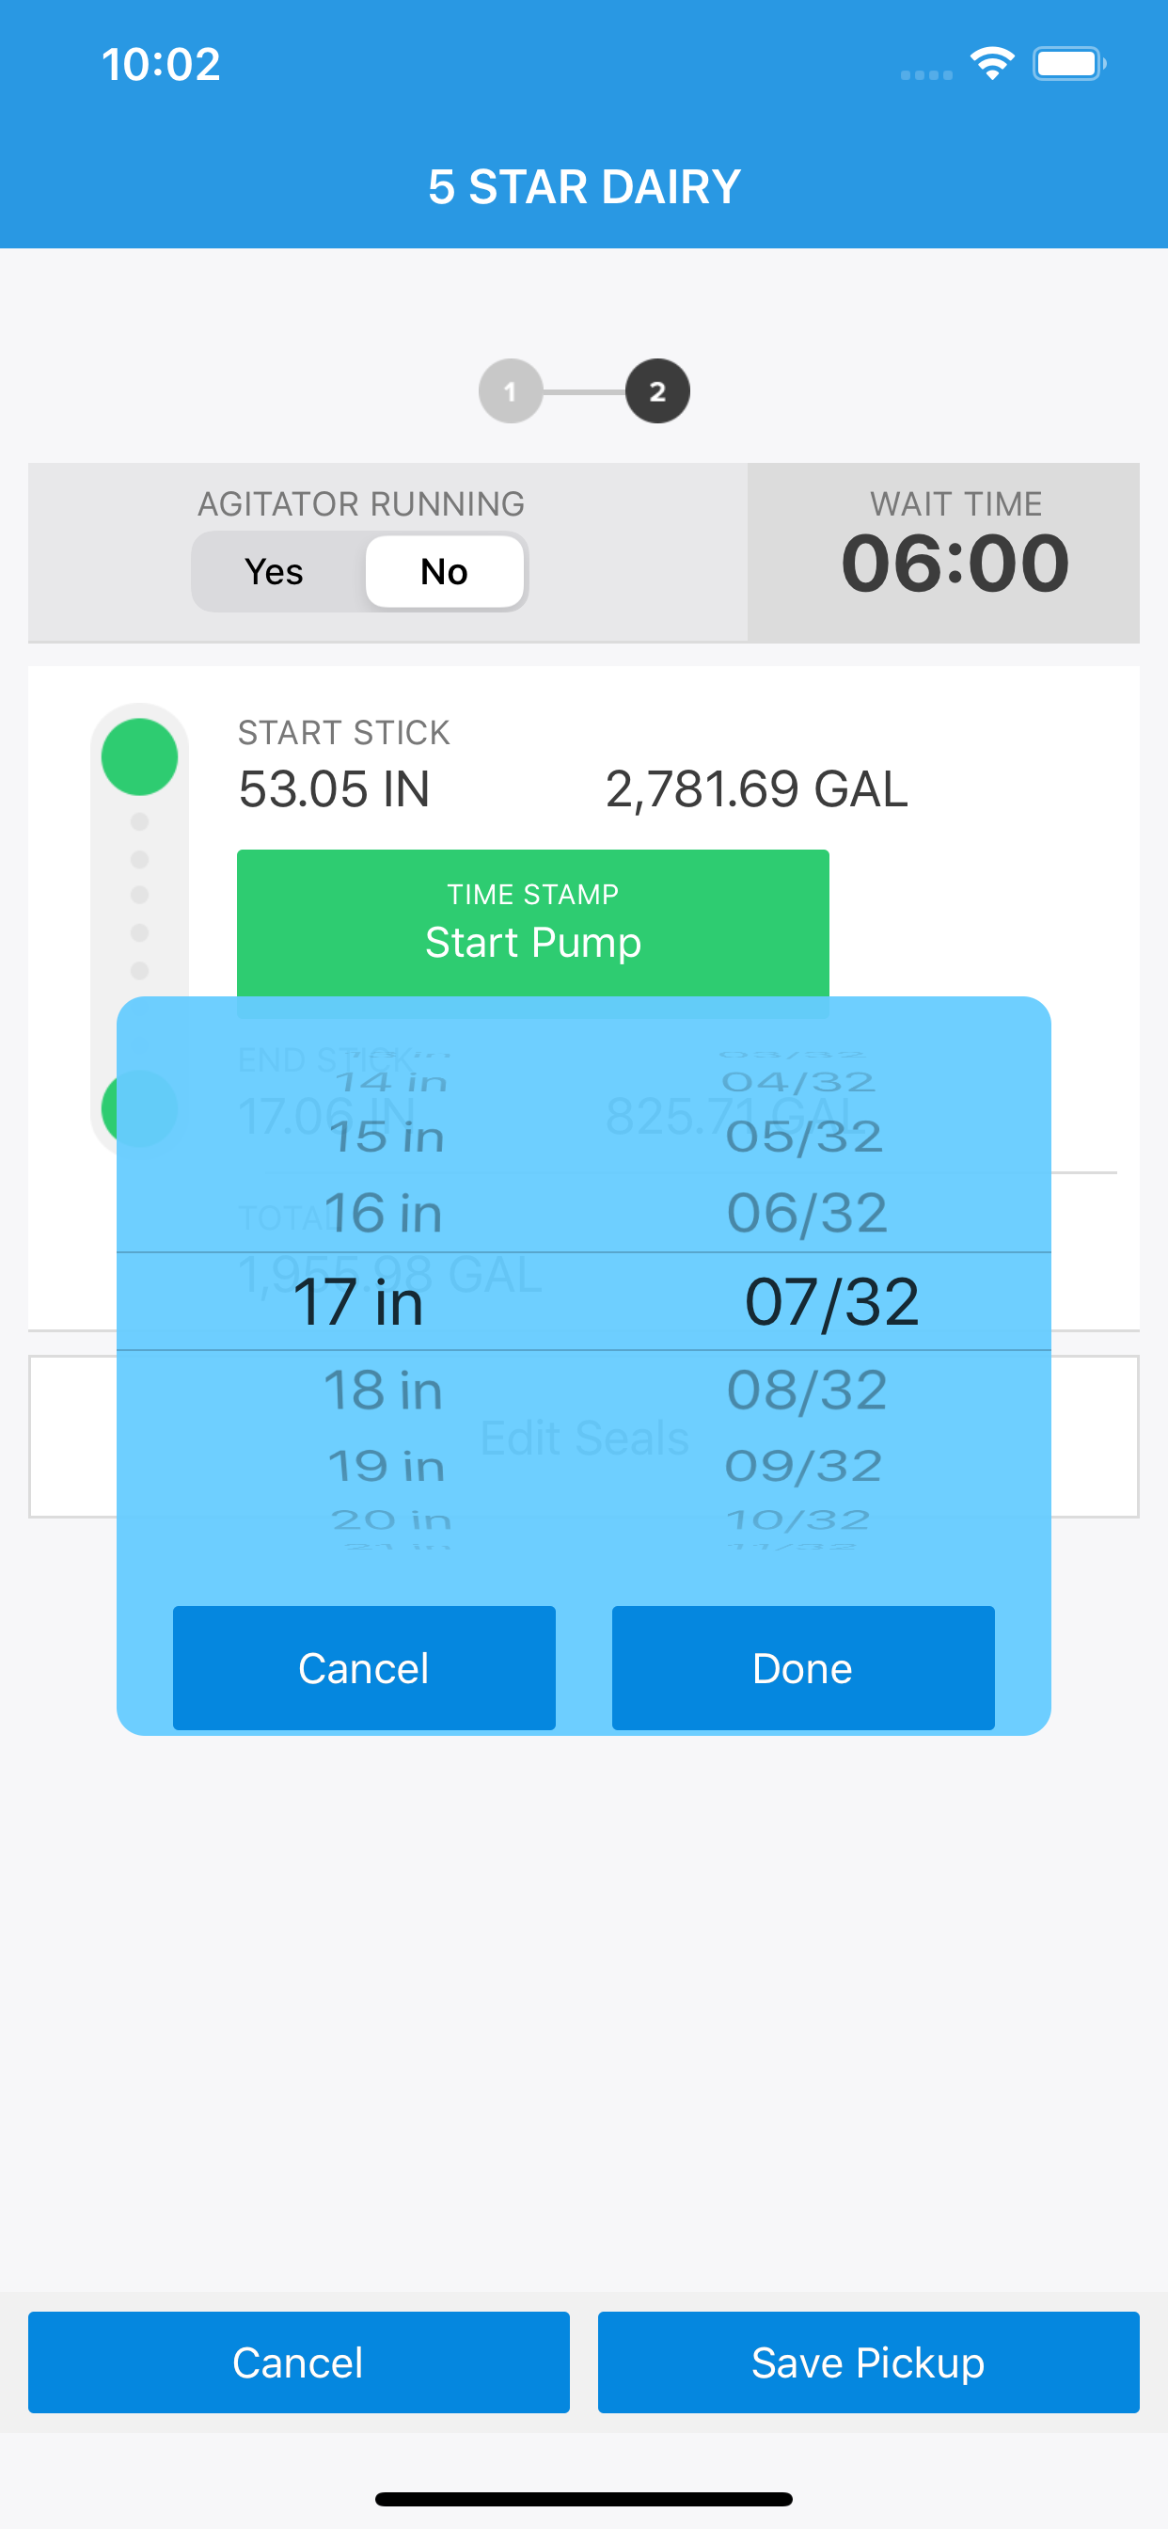Tap Save Pickup at the bottom
The width and height of the screenshot is (1168, 2529).
(869, 2362)
